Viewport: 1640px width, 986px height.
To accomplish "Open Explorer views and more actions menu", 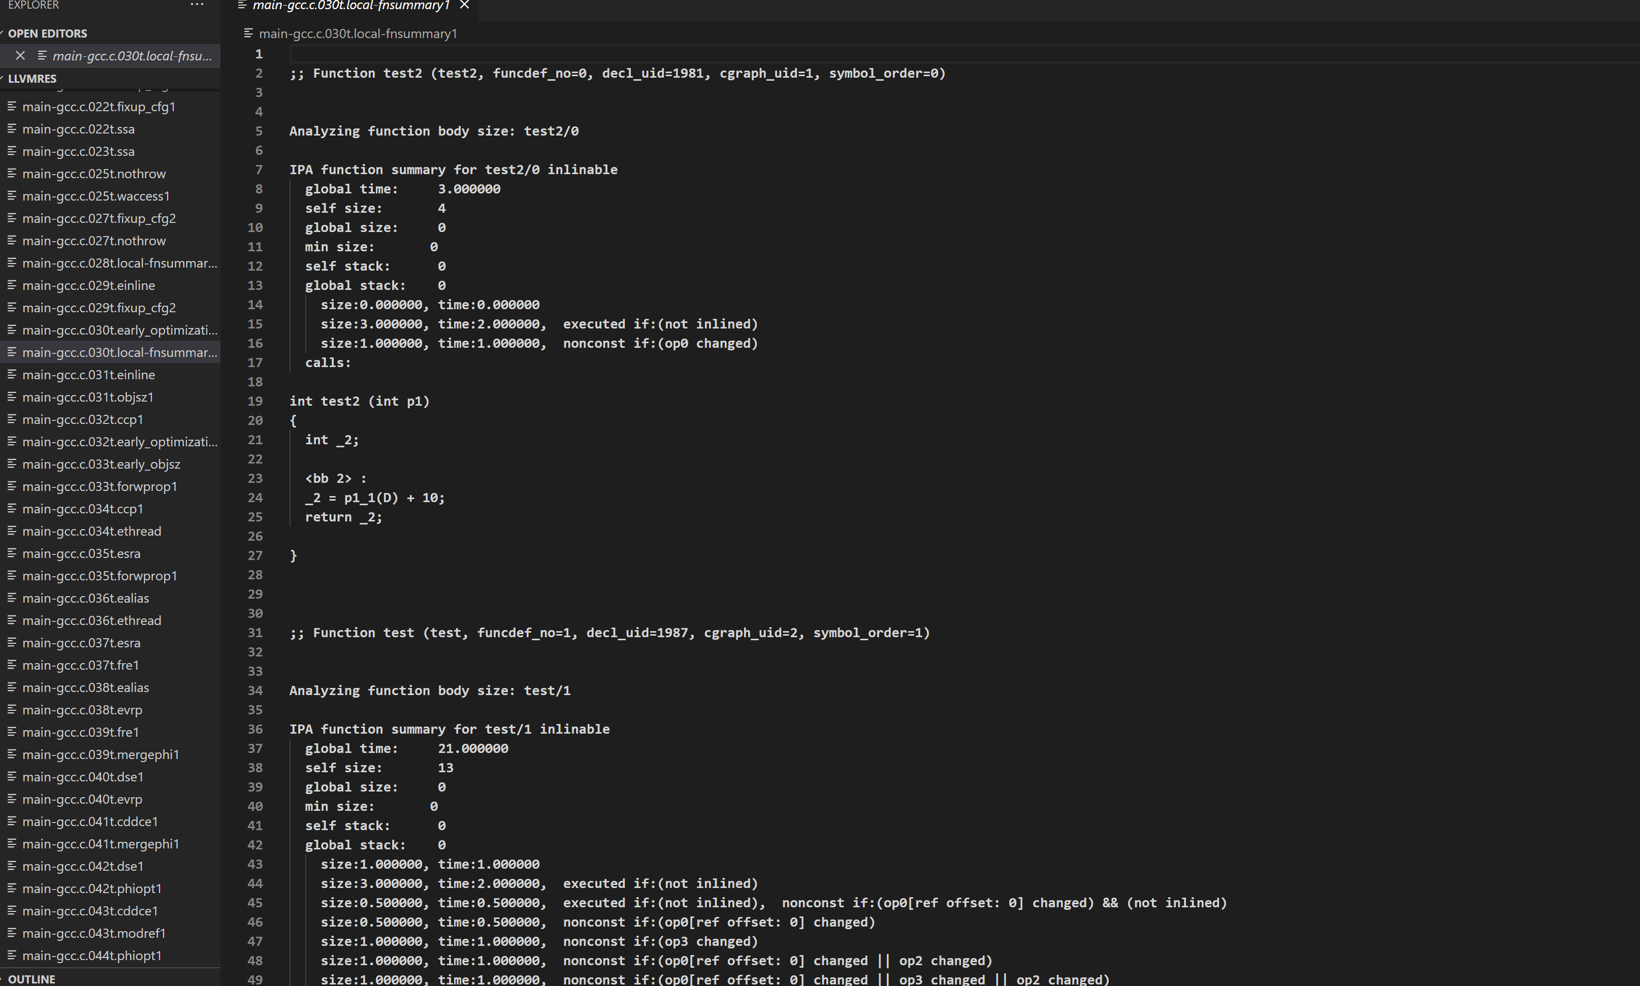I will (197, 5).
